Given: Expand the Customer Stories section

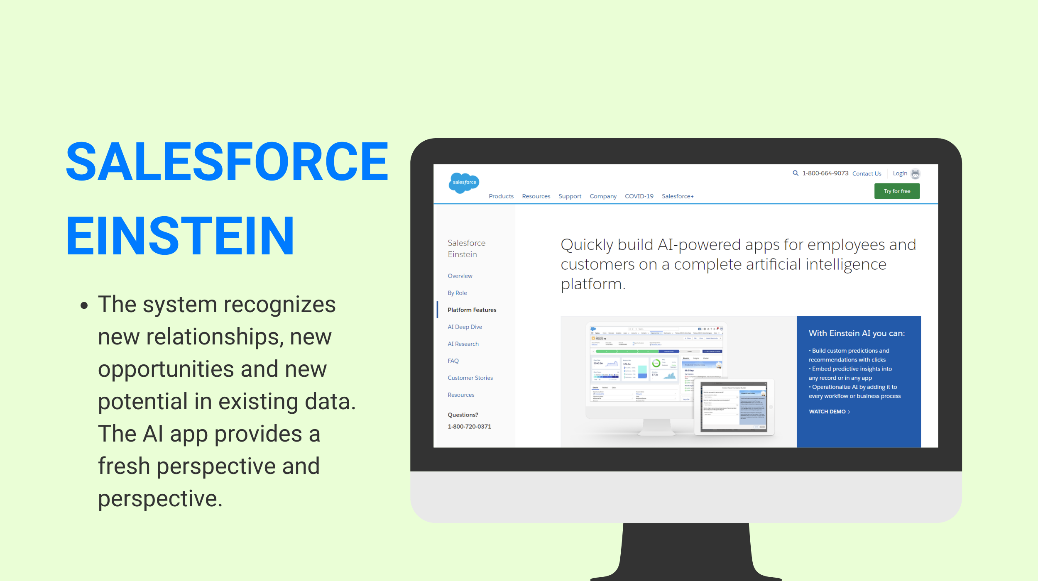Looking at the screenshot, I should point(470,378).
